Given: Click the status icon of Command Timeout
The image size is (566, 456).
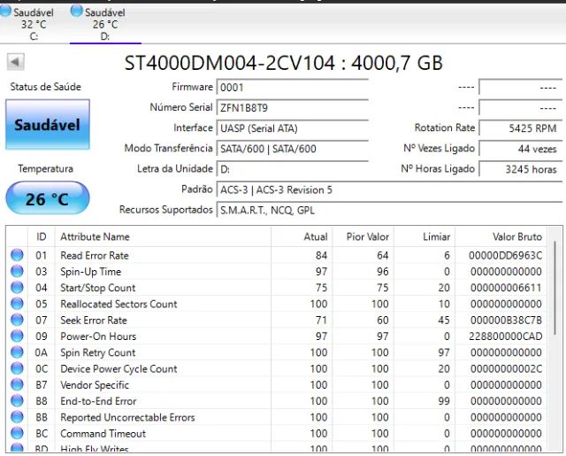Looking at the screenshot, I should pos(17,433).
